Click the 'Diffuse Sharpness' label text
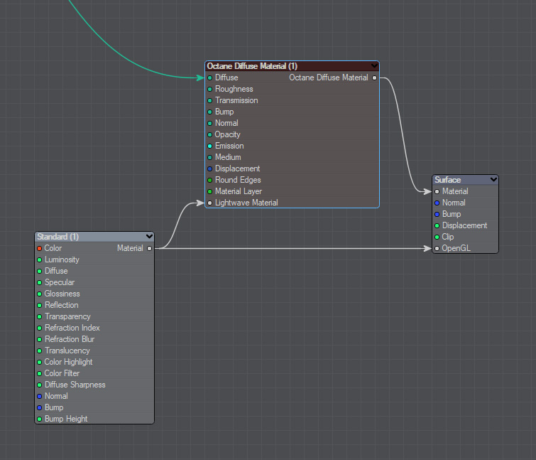Viewport: 536px width, 460px height. [x=75, y=385]
